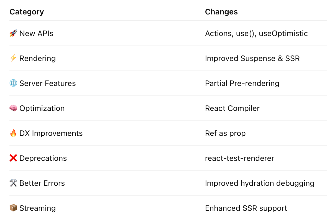Select the "Ref as prop" cell
This screenshot has width=327, height=223.
[x=225, y=133]
